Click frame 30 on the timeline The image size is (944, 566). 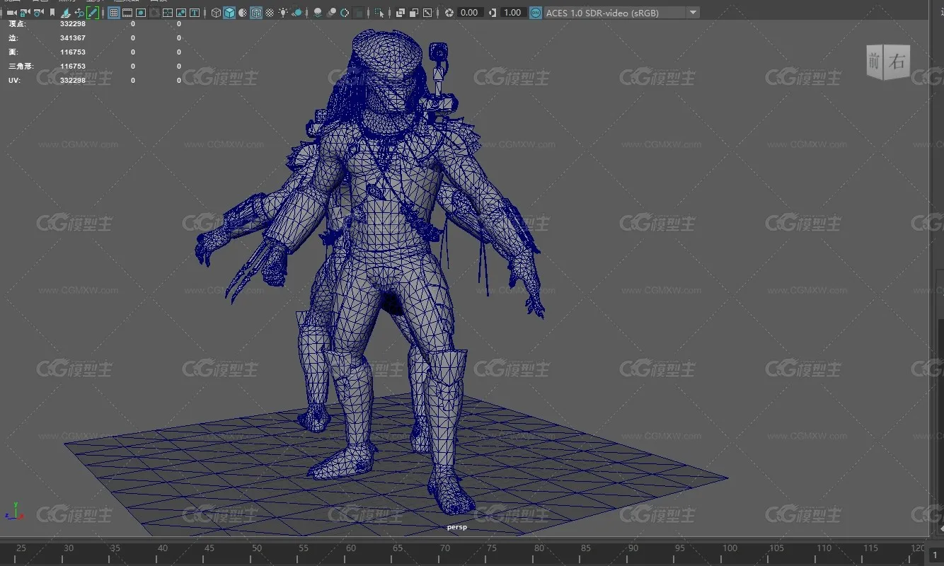pos(69,548)
